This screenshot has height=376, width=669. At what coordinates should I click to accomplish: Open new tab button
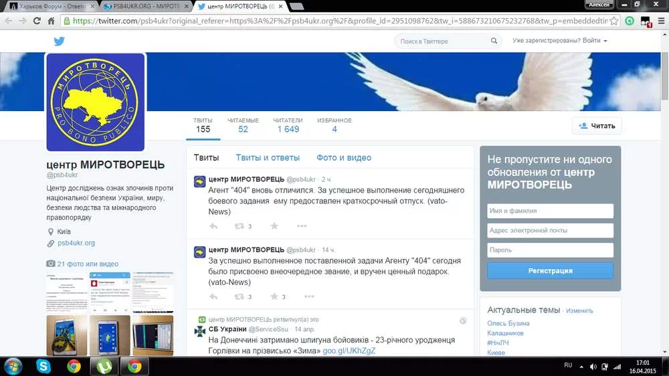coord(296,7)
